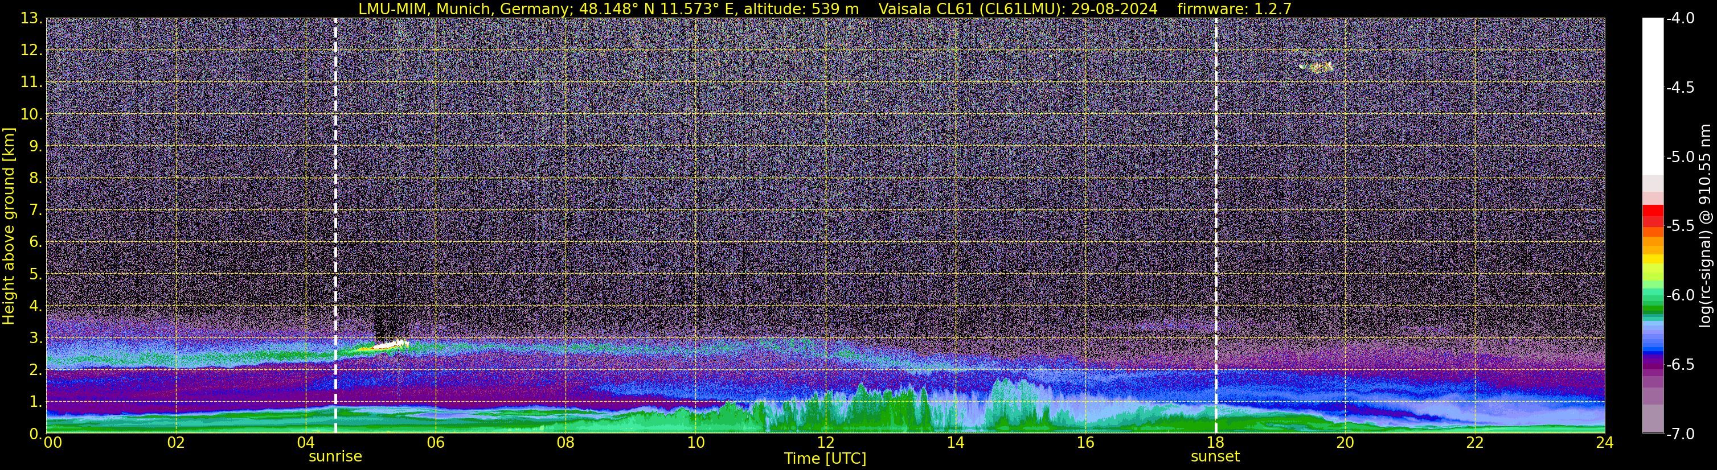This screenshot has height=470, width=1717.
Task: Click the colorbar tick label -4.0
Action: (x=1679, y=19)
